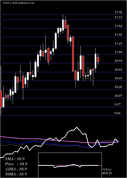Click the 10.07 price label
Viewport: 127px width, 178px height.
point(118,96)
